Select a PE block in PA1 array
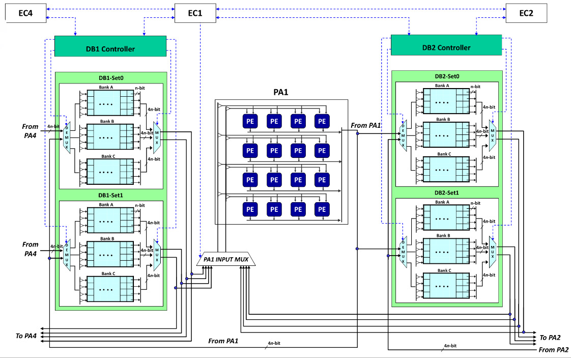This screenshot has width=571, height=358. click(274, 151)
